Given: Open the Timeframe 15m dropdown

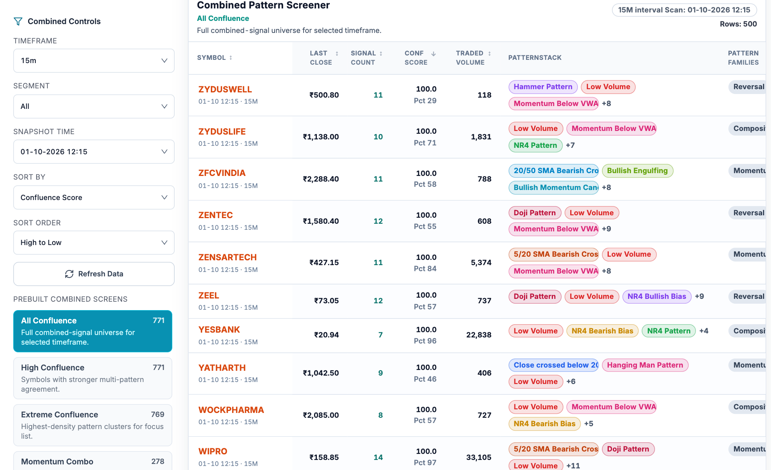Looking at the screenshot, I should pyautogui.click(x=94, y=61).
